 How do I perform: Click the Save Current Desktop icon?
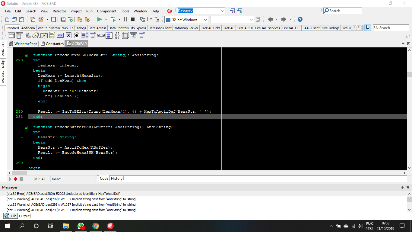[232, 11]
